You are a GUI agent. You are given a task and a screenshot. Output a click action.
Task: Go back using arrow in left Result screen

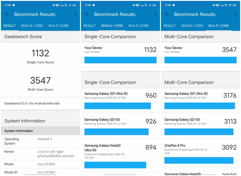click(x=7, y=14)
